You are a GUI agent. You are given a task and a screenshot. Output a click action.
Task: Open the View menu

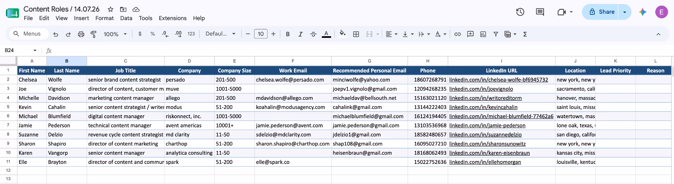(x=62, y=18)
